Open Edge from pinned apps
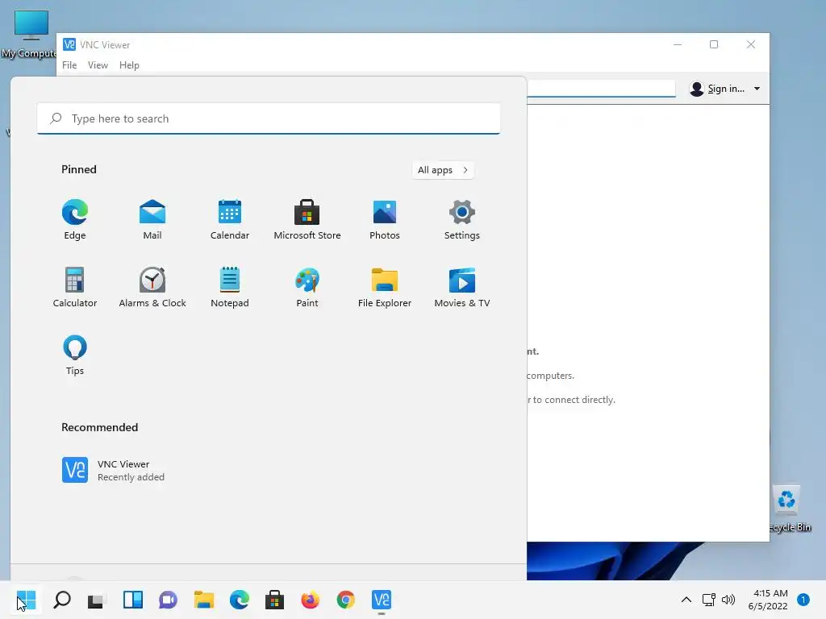The height and width of the screenshot is (619, 826). click(75, 219)
